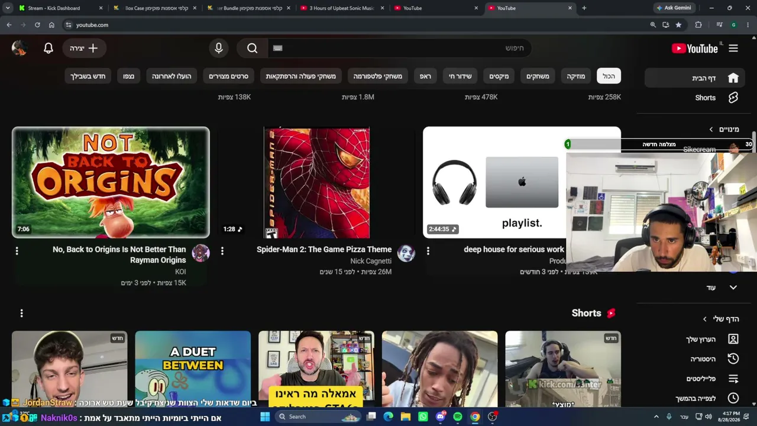This screenshot has width=757, height=426.
Task: Open the Chrome three-dot menu
Action: point(748,25)
